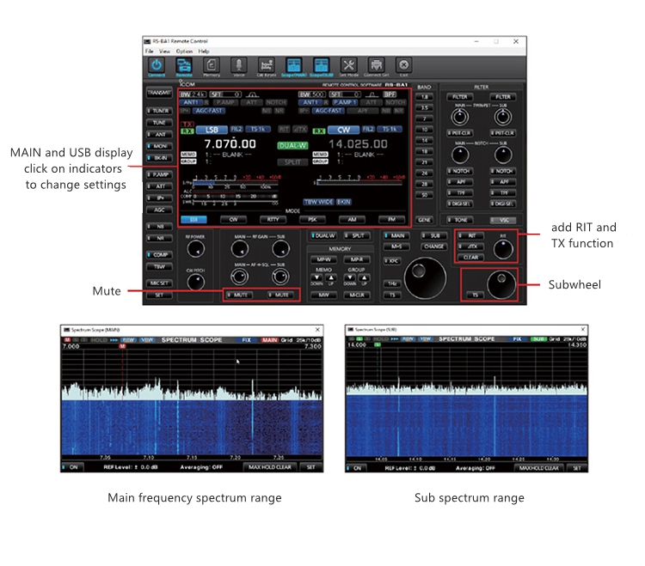This screenshot has height=566, width=645.
Task: Toggle the COMP speech compressor
Action: tap(159, 255)
